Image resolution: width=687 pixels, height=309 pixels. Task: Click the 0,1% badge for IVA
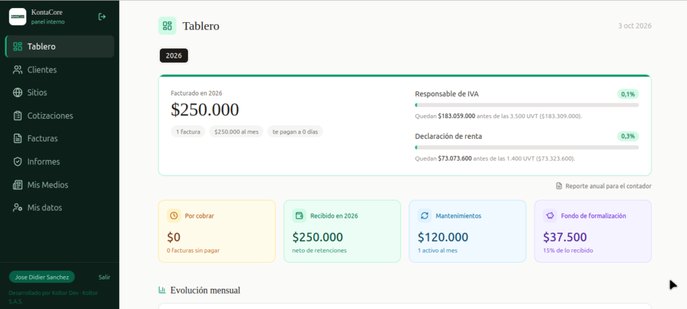pyautogui.click(x=628, y=94)
